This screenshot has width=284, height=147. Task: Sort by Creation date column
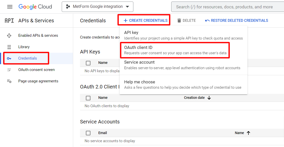coord(194,98)
